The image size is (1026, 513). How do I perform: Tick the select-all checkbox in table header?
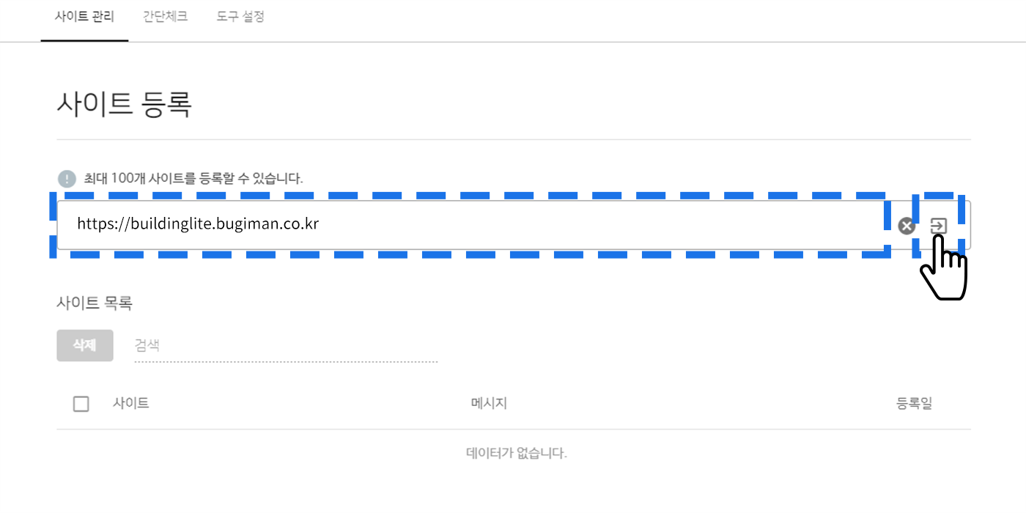[81, 404]
